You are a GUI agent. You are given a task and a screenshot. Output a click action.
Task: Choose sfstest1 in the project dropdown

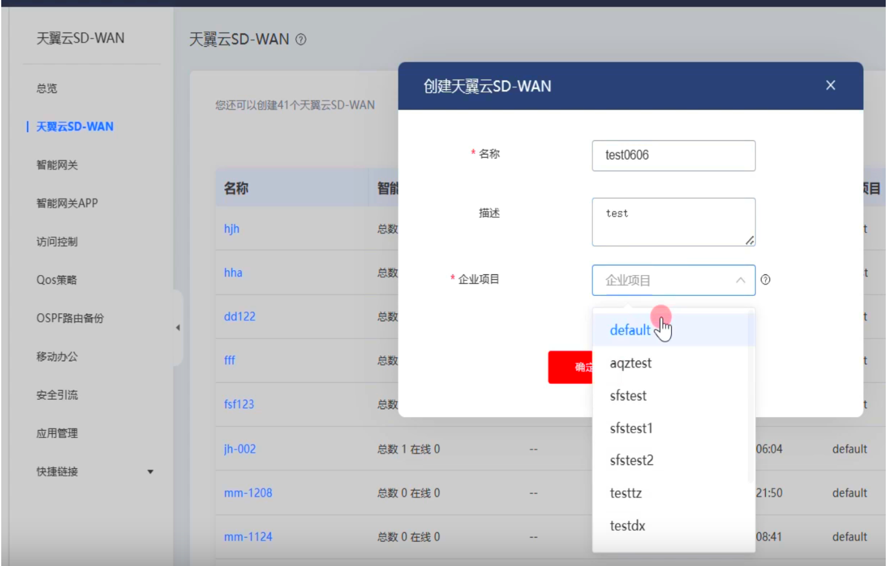(x=630, y=428)
